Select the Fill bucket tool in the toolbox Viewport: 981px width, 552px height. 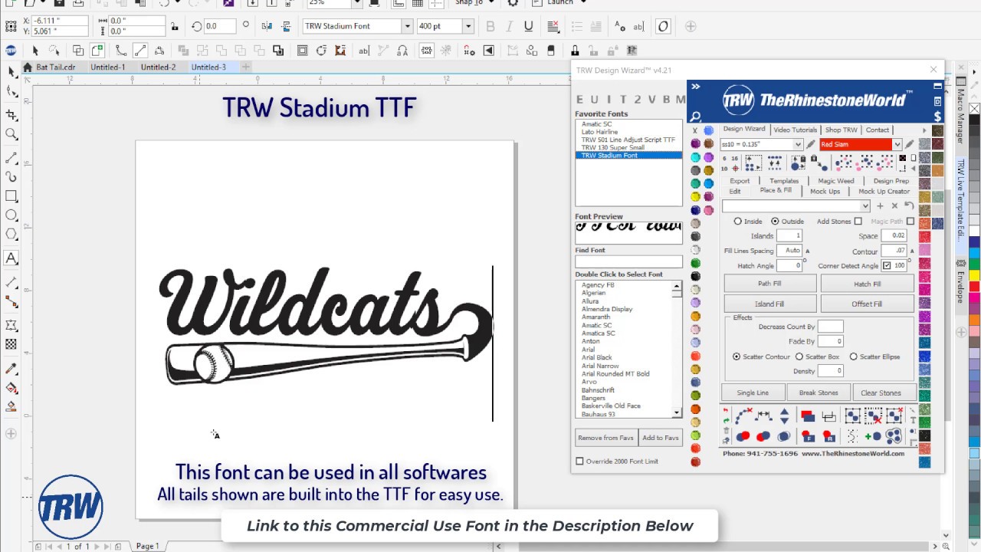[x=11, y=388]
